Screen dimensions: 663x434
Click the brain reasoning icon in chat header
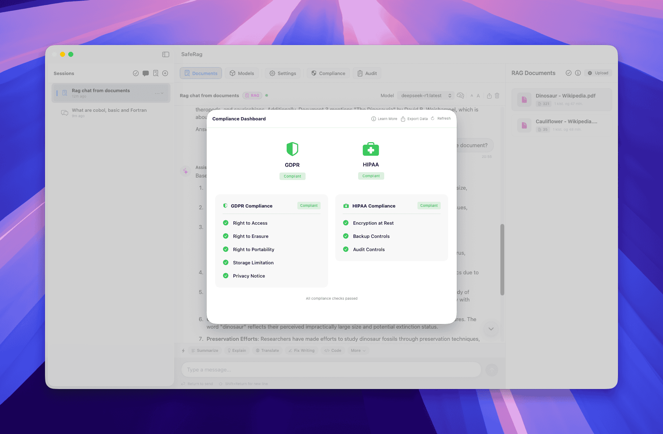pyautogui.click(x=460, y=95)
